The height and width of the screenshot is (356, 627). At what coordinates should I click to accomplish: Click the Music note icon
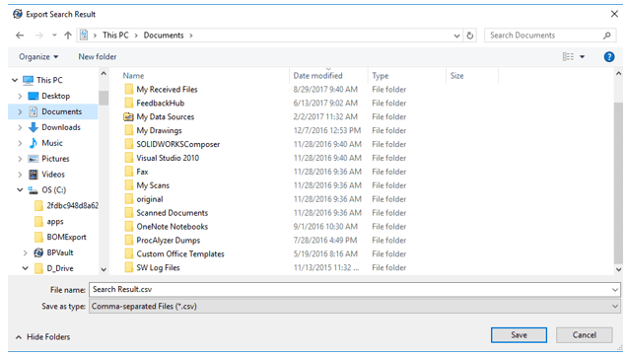coord(34,143)
